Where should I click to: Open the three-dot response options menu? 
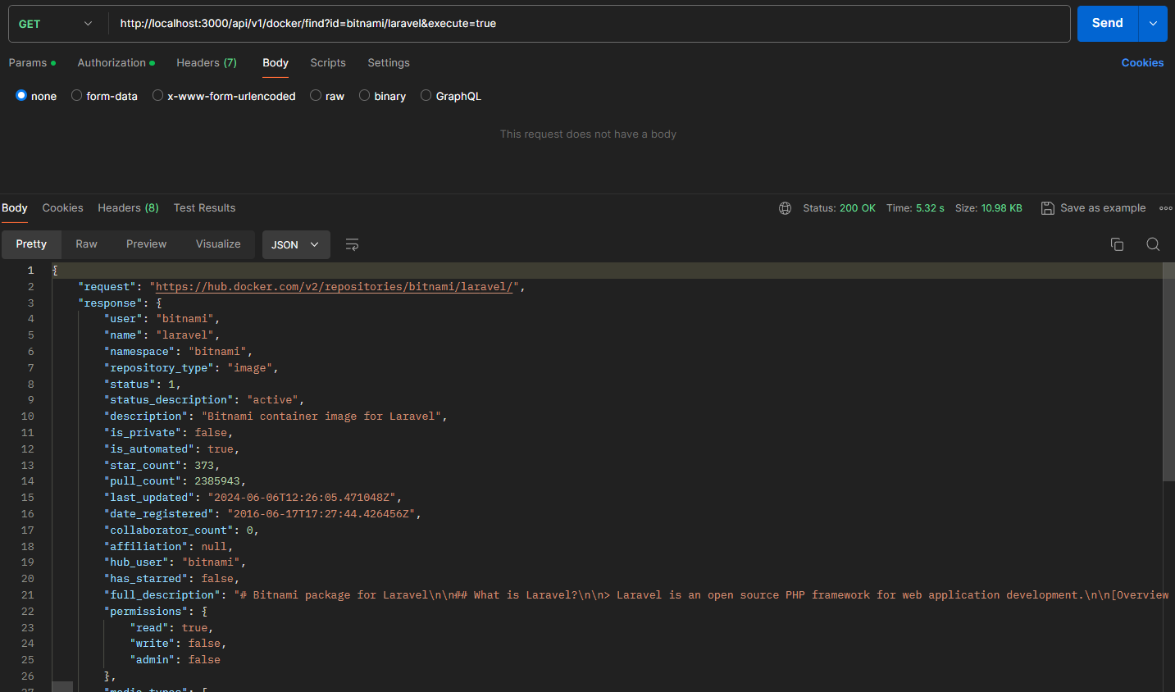coord(1165,208)
